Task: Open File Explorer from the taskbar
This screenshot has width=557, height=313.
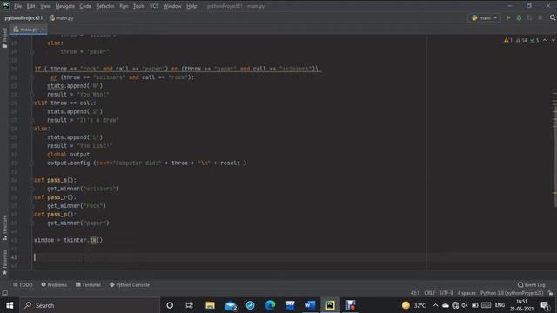Action: point(210,305)
